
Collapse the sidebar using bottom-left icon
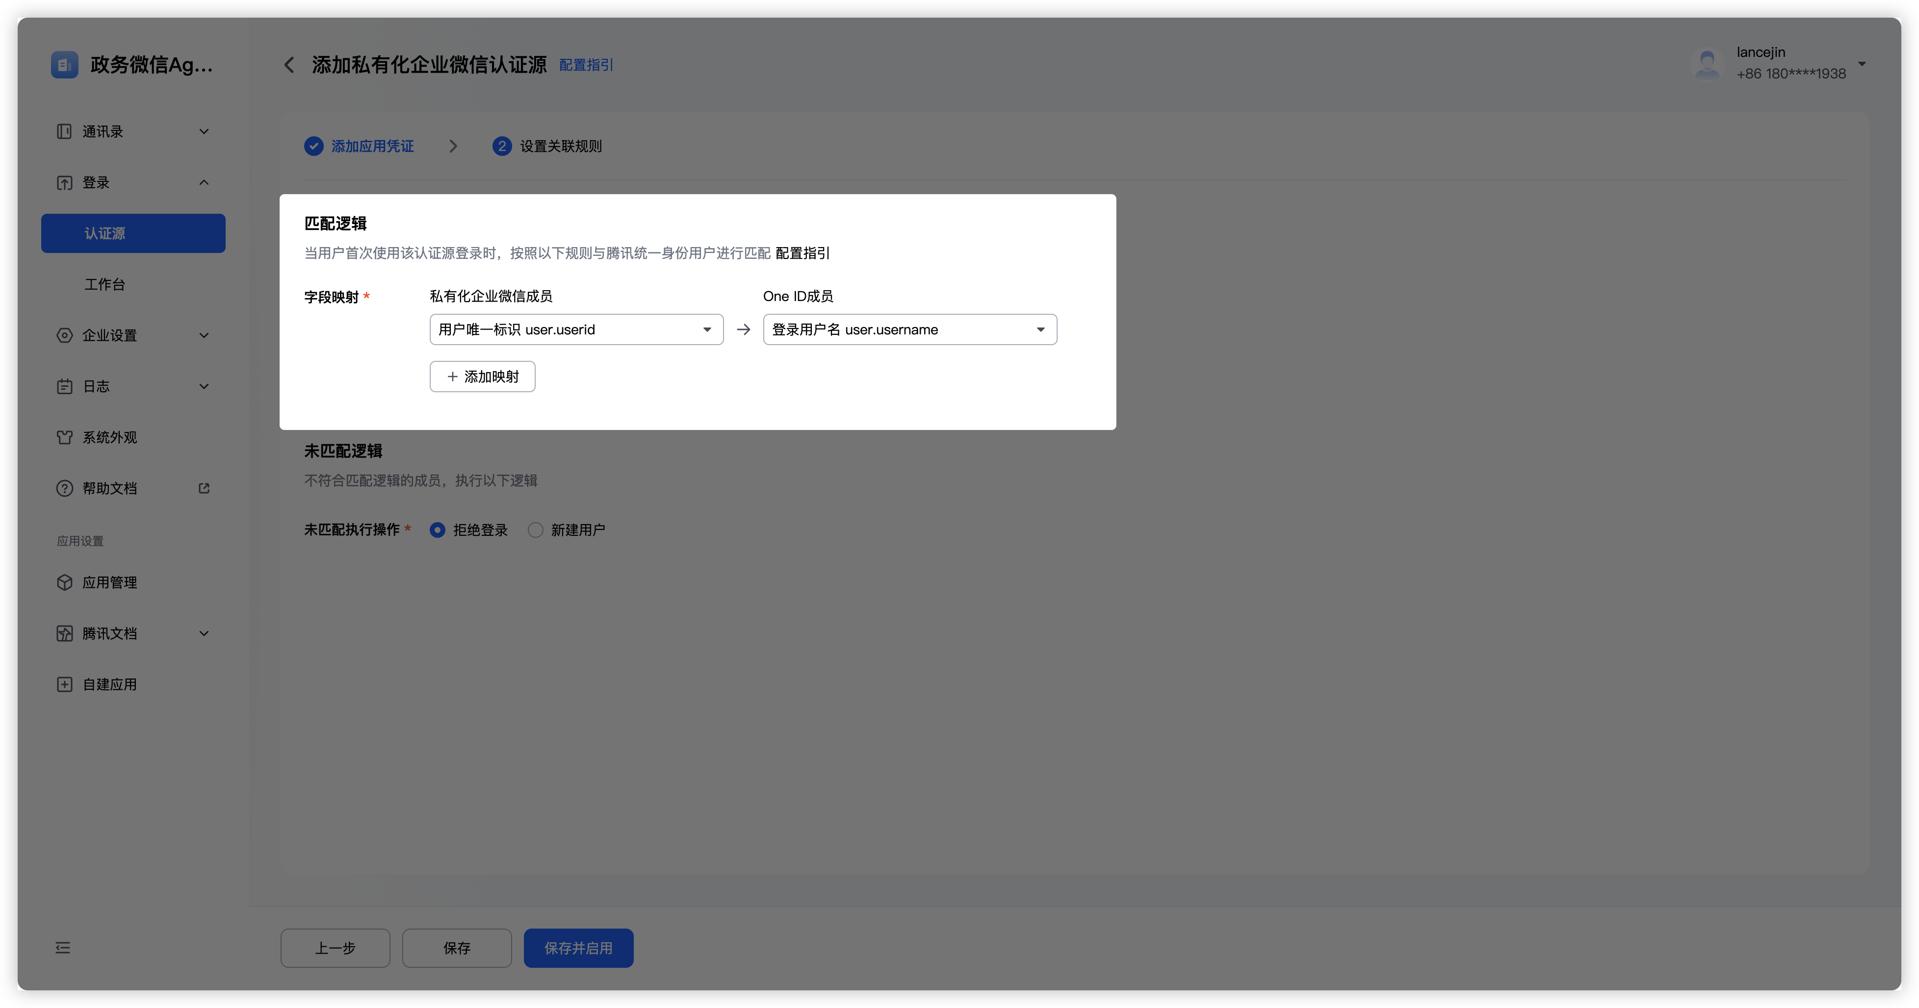(x=63, y=948)
